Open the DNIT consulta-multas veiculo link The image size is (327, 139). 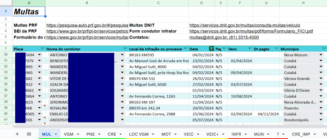pyautogui.click(x=245, y=25)
